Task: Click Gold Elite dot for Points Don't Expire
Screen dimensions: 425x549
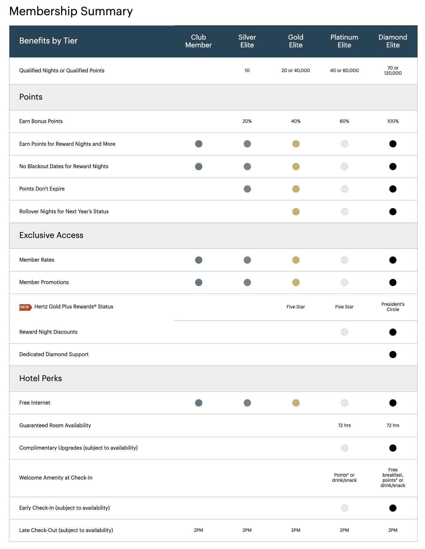Action: tap(296, 189)
